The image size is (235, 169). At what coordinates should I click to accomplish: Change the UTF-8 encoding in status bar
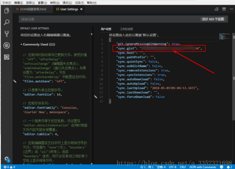pyautogui.click(x=173, y=167)
